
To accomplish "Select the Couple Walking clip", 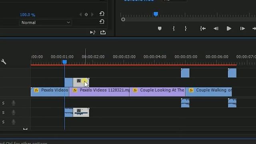I will (x=209, y=92).
